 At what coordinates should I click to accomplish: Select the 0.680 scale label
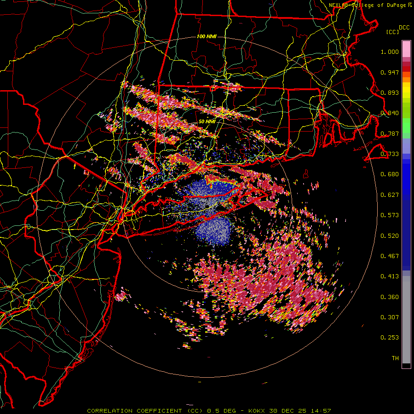pos(390,174)
